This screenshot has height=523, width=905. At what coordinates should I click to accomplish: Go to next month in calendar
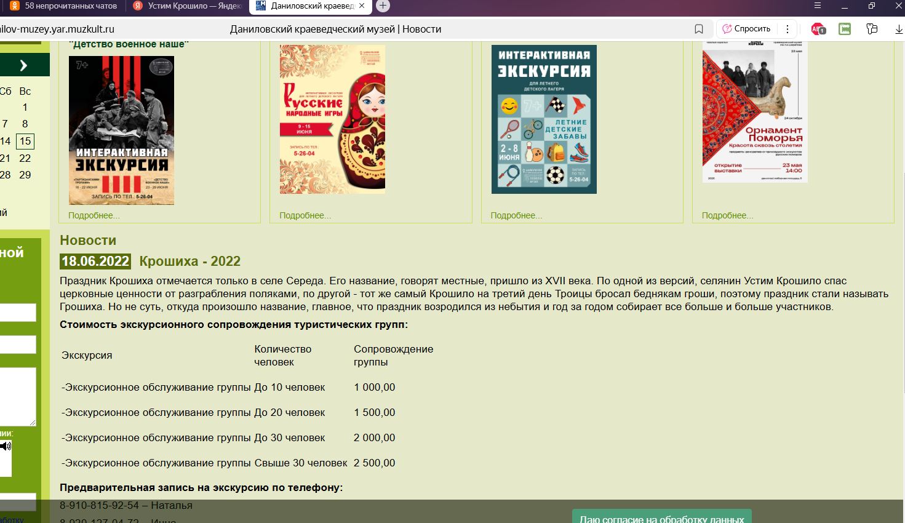23,65
